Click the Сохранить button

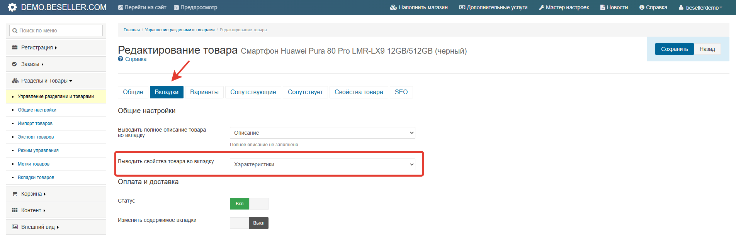coord(675,49)
